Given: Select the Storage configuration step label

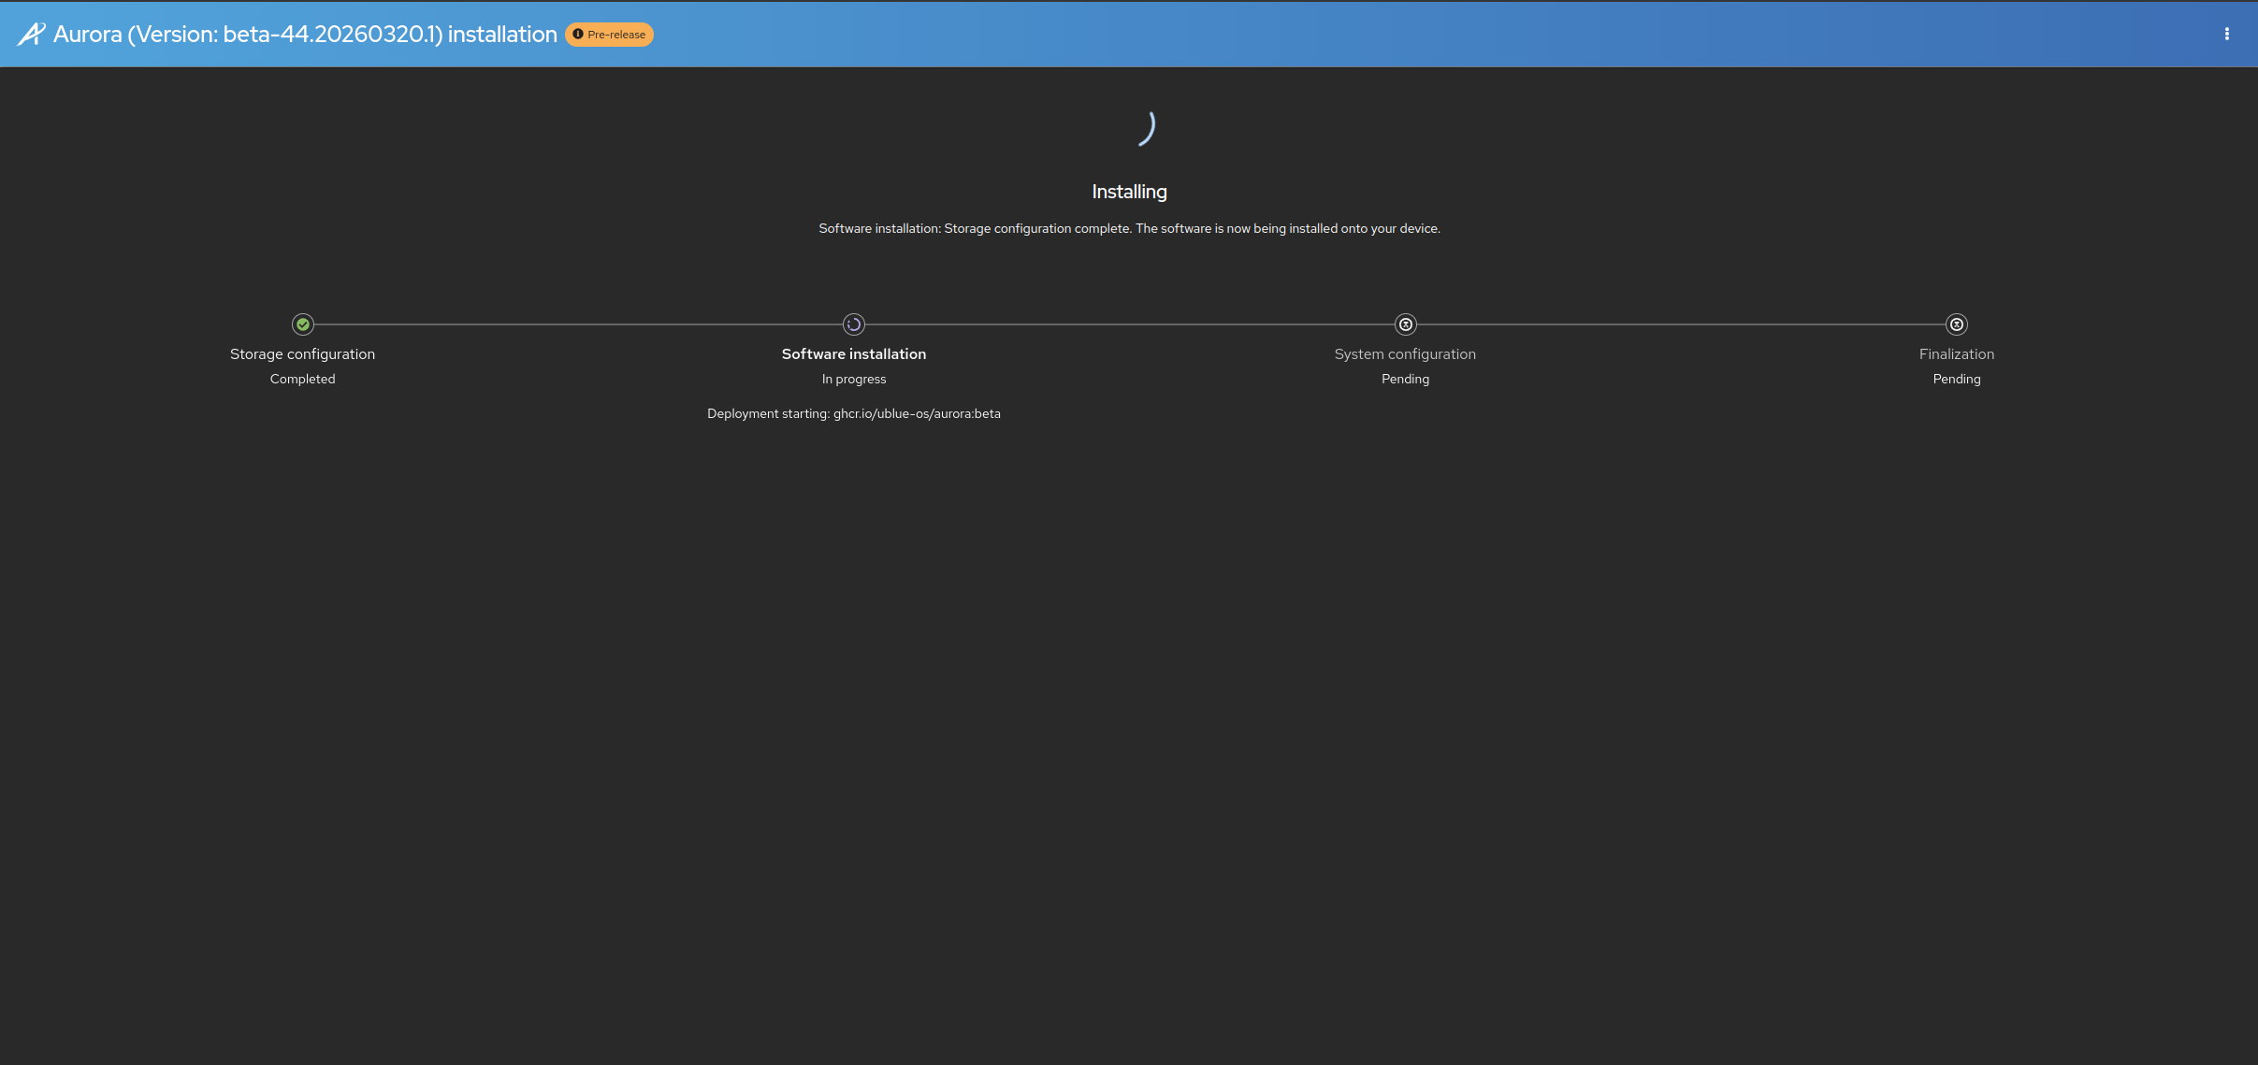Looking at the screenshot, I should click(x=302, y=354).
